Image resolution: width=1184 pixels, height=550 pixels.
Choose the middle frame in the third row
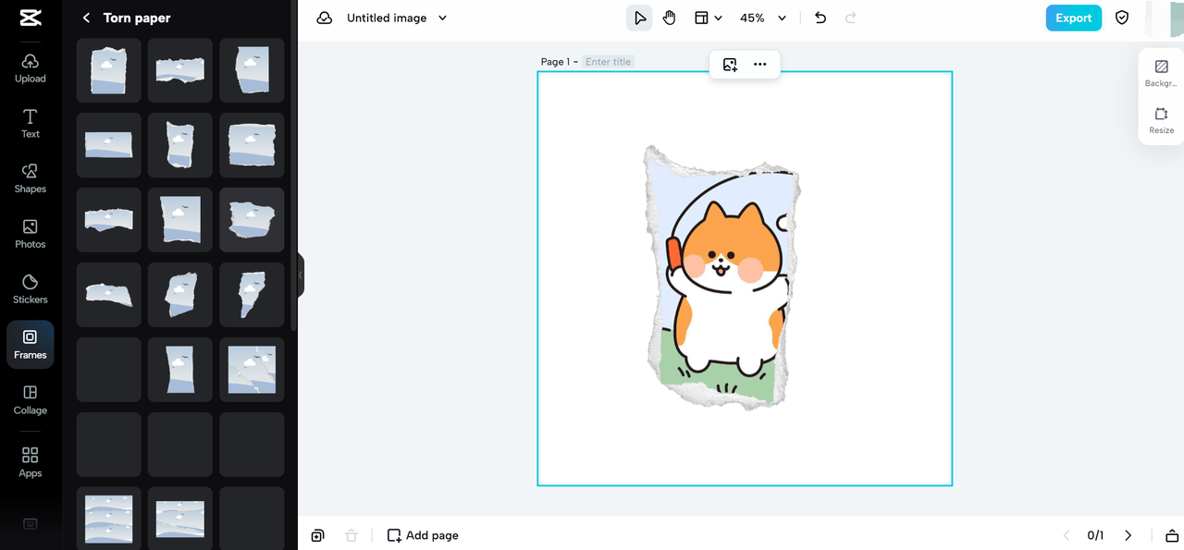click(x=180, y=220)
